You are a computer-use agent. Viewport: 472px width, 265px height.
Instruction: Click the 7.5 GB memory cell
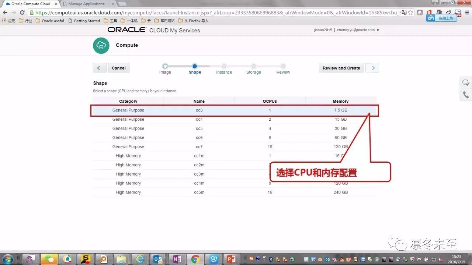pyautogui.click(x=341, y=110)
